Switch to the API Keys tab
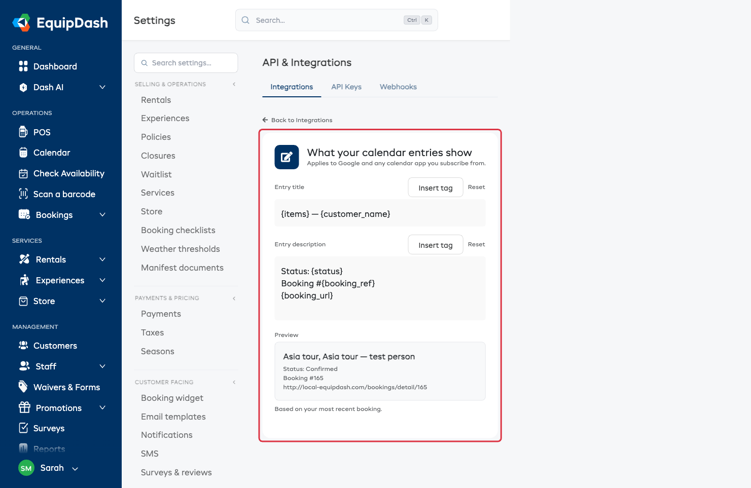The image size is (751, 488). (x=346, y=87)
